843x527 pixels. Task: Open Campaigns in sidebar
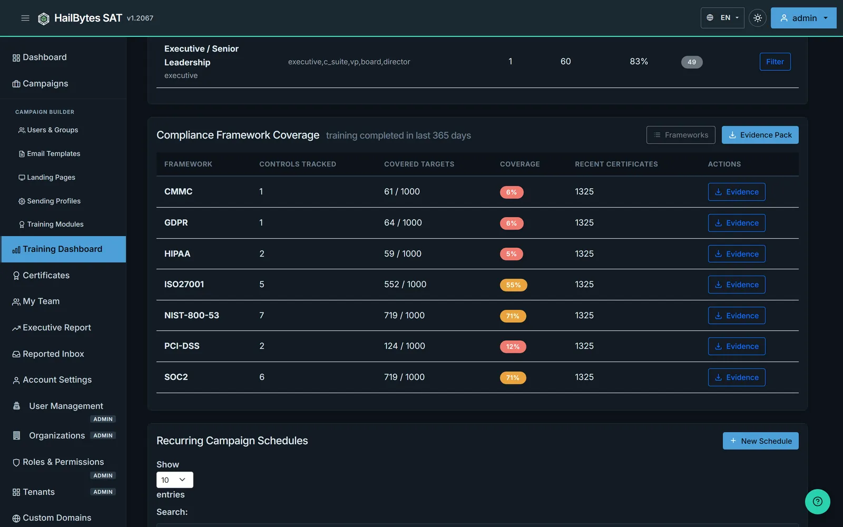coord(63,84)
